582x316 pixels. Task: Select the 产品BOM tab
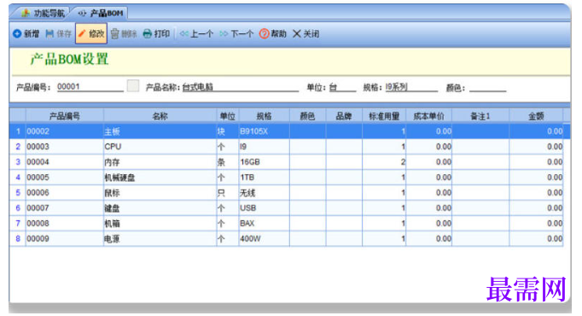(x=101, y=14)
